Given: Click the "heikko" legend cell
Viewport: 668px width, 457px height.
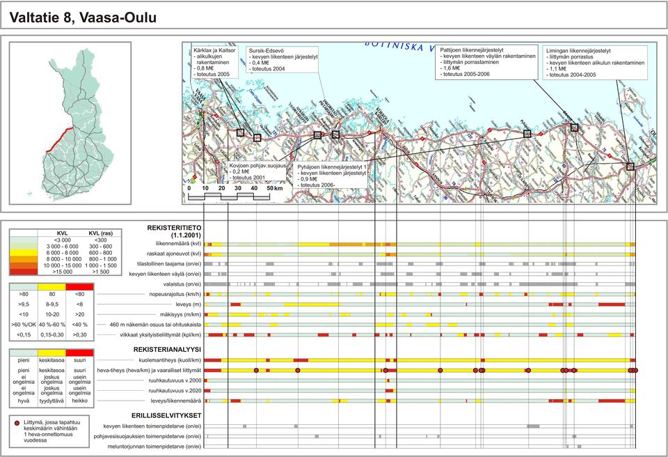Looking at the screenshot, I should [x=79, y=401].
